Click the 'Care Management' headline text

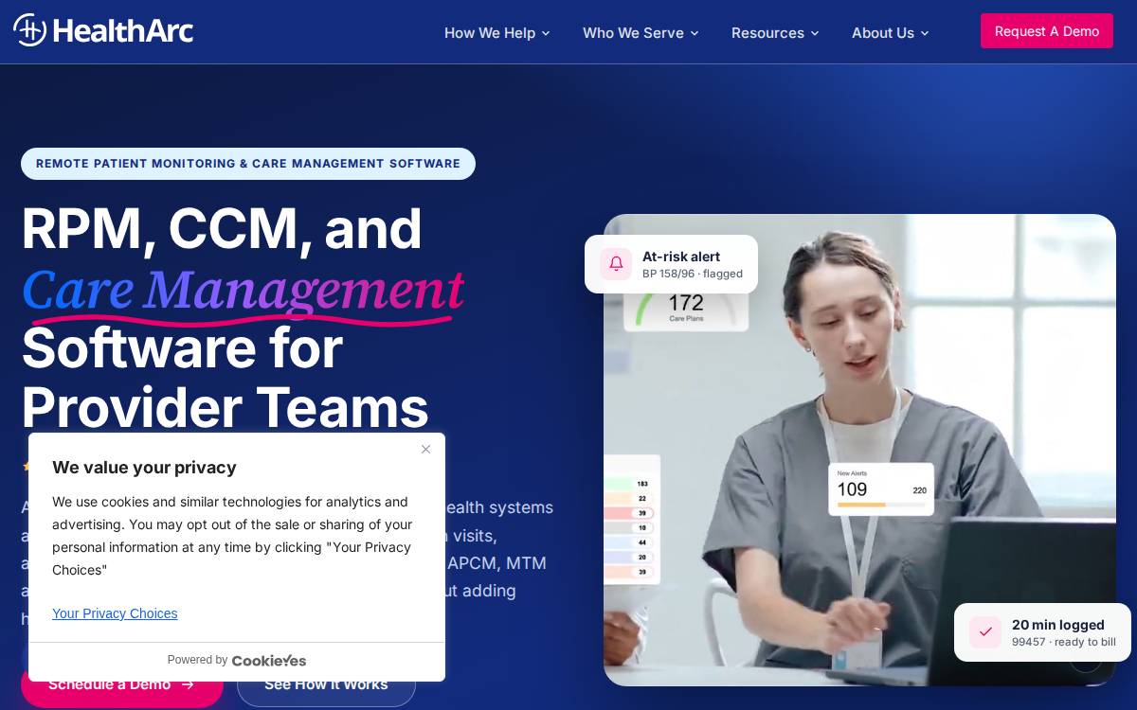(243, 290)
